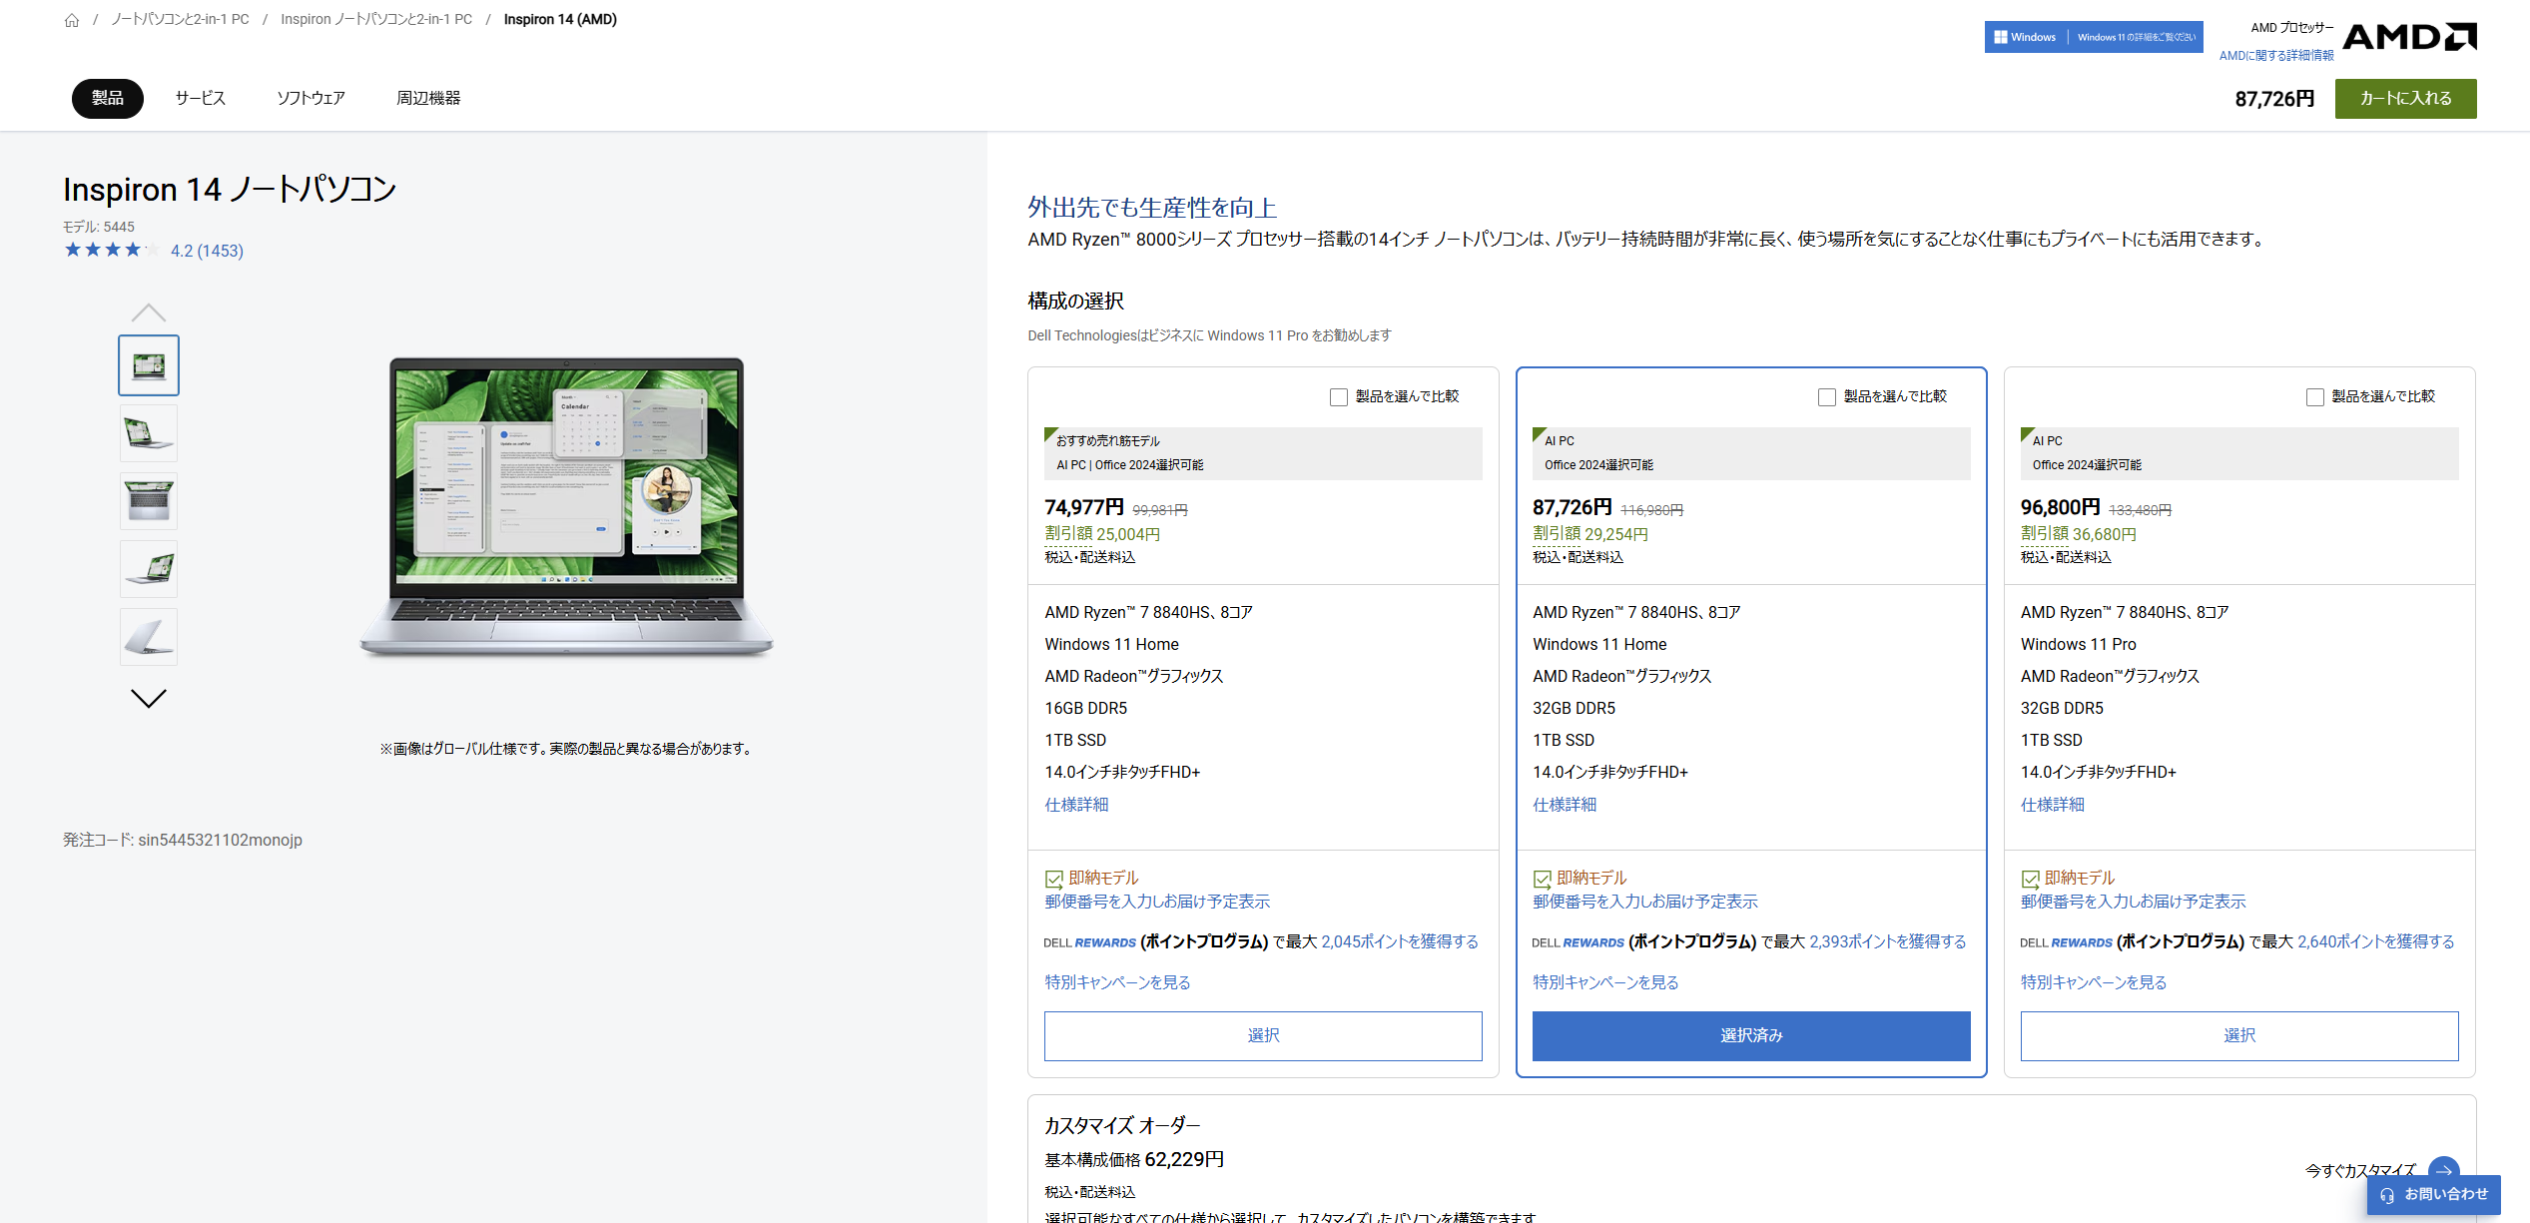The height and width of the screenshot is (1223, 2530).
Task: Enter postal code link on 87,726円 card
Action: pyautogui.click(x=1645, y=902)
